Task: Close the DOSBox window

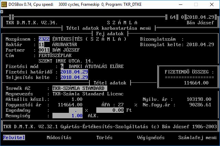Action: (212, 4)
